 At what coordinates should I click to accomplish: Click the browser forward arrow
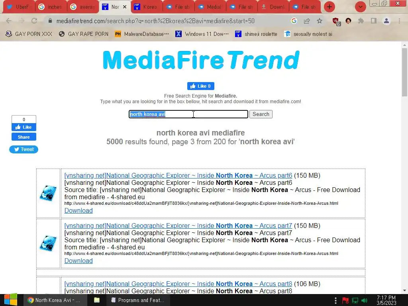click(22, 21)
